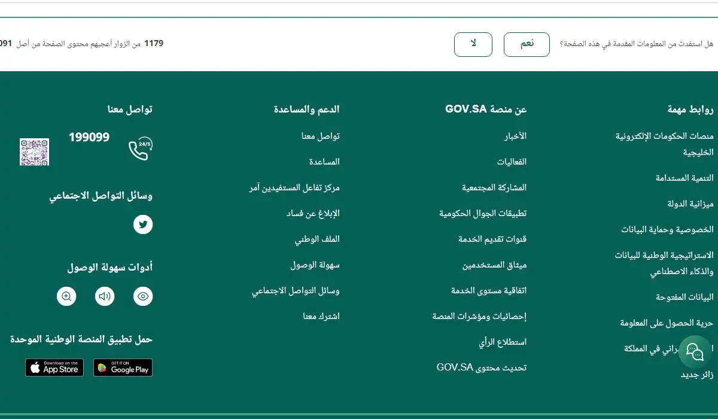The height and width of the screenshot is (419, 718).
Task: Go to المشاركة المجتمعية
Action: (x=494, y=187)
